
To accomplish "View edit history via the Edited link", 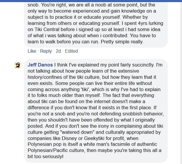I will point(71,51).
